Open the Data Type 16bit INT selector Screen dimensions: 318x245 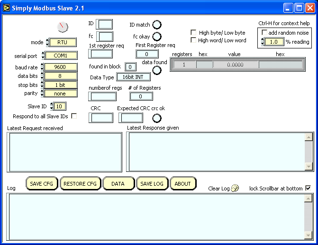[133, 77]
